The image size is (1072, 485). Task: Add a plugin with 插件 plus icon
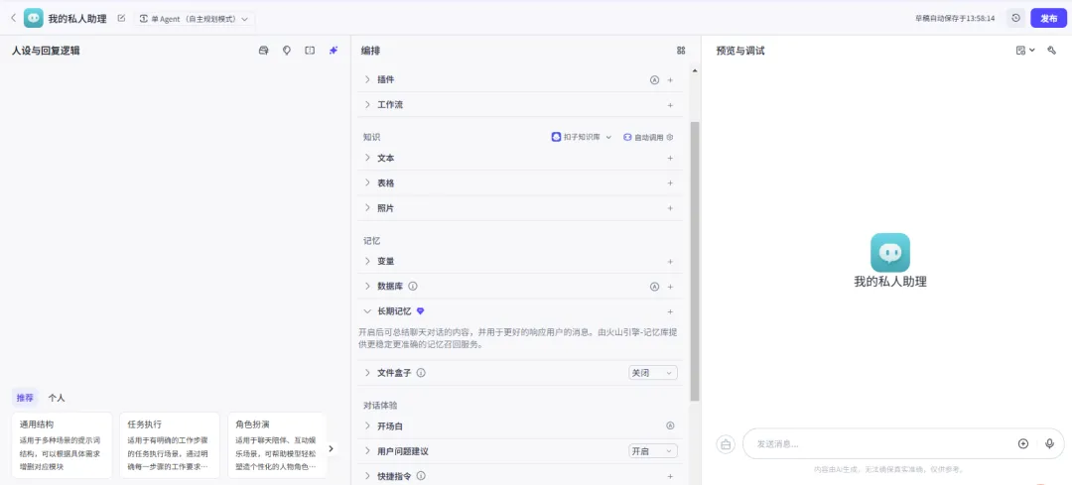[670, 80]
